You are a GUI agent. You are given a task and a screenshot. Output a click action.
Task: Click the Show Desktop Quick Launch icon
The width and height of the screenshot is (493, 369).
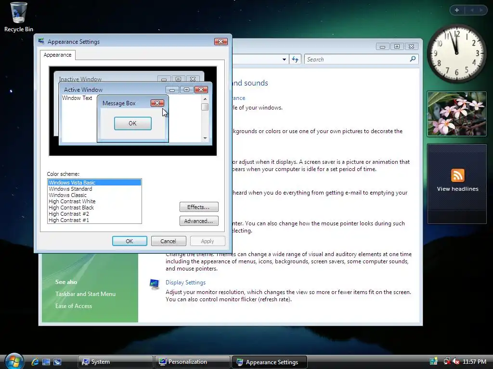click(46, 362)
